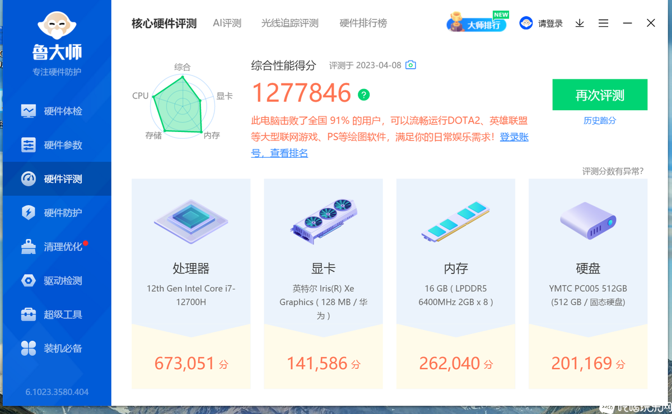Select 硬件评测 sidebar item
Viewport: 672px width, 414px height.
[x=57, y=179]
